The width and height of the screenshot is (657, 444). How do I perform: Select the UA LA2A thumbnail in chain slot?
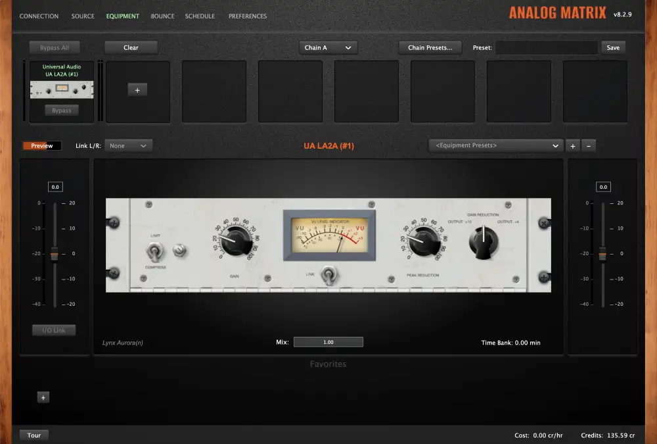pyautogui.click(x=62, y=89)
